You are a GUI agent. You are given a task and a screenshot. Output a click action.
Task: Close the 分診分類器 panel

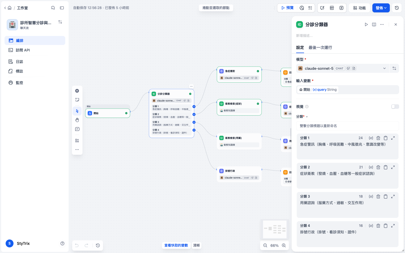[x=396, y=24]
